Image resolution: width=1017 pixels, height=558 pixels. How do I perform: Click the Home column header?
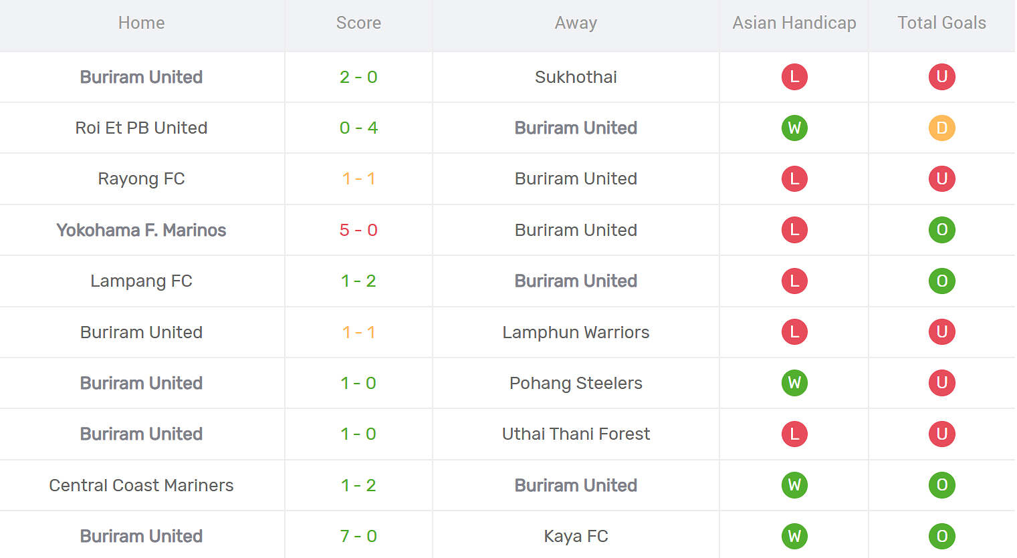[141, 23]
